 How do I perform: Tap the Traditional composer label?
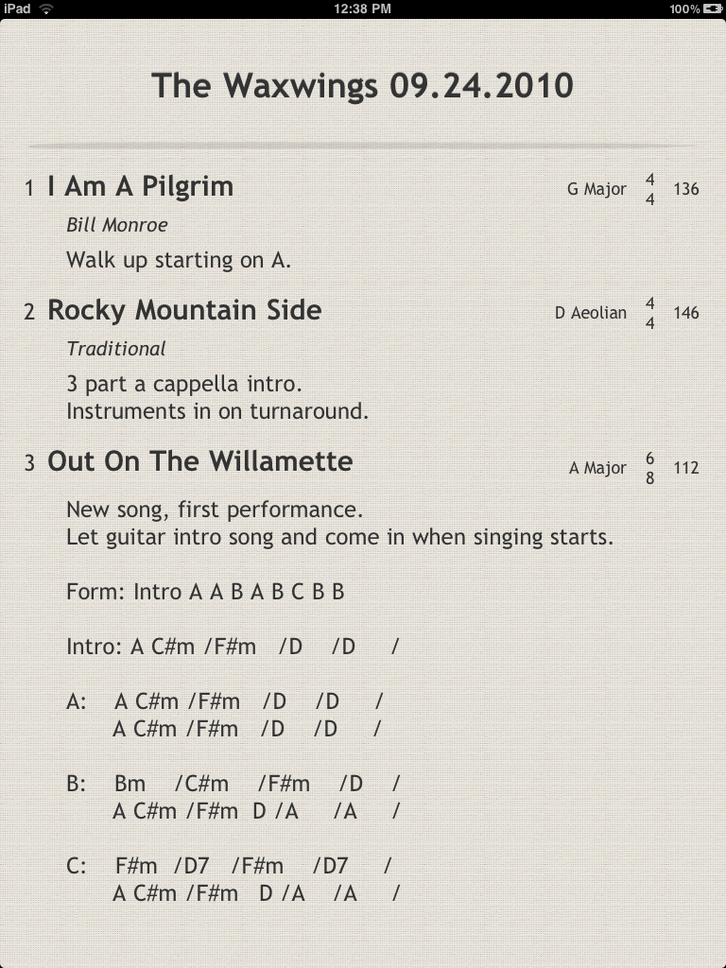pyautogui.click(x=115, y=349)
